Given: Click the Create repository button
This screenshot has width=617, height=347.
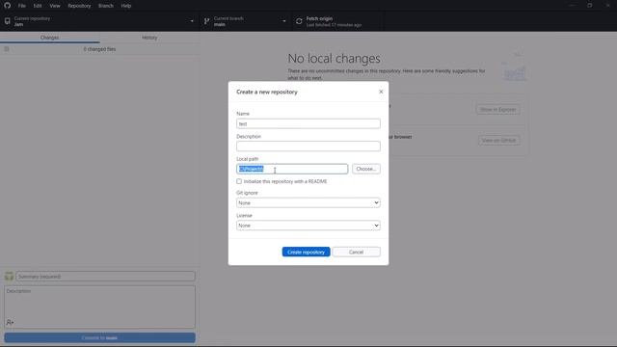Looking at the screenshot, I should point(306,252).
